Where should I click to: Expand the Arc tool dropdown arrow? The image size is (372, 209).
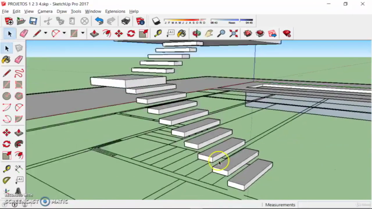click(x=64, y=33)
